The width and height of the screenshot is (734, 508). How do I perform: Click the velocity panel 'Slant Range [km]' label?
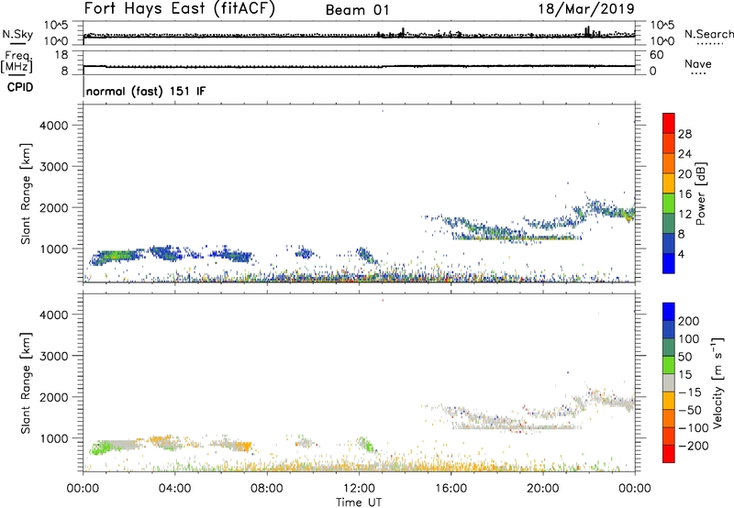(26, 383)
